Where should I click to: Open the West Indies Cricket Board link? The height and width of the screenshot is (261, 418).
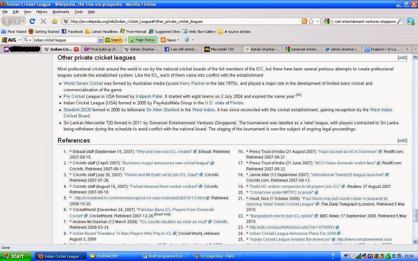pyautogui.click(x=228, y=113)
